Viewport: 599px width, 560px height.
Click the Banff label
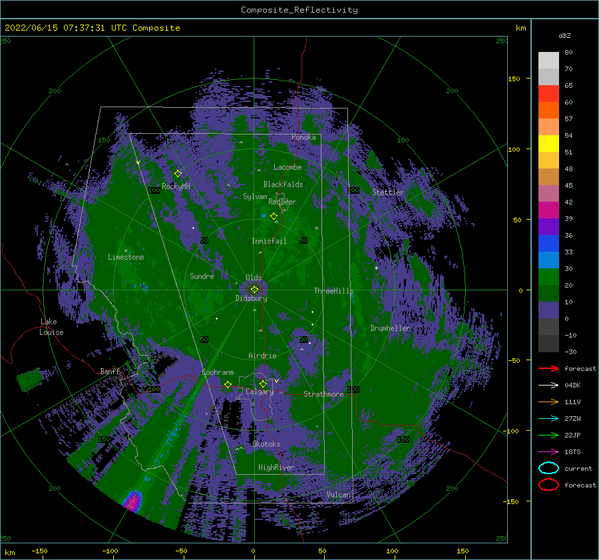[x=110, y=371]
